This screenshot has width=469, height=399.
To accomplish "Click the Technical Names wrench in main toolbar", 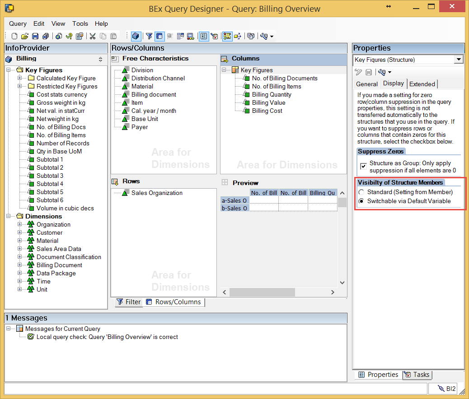I will [x=264, y=36].
